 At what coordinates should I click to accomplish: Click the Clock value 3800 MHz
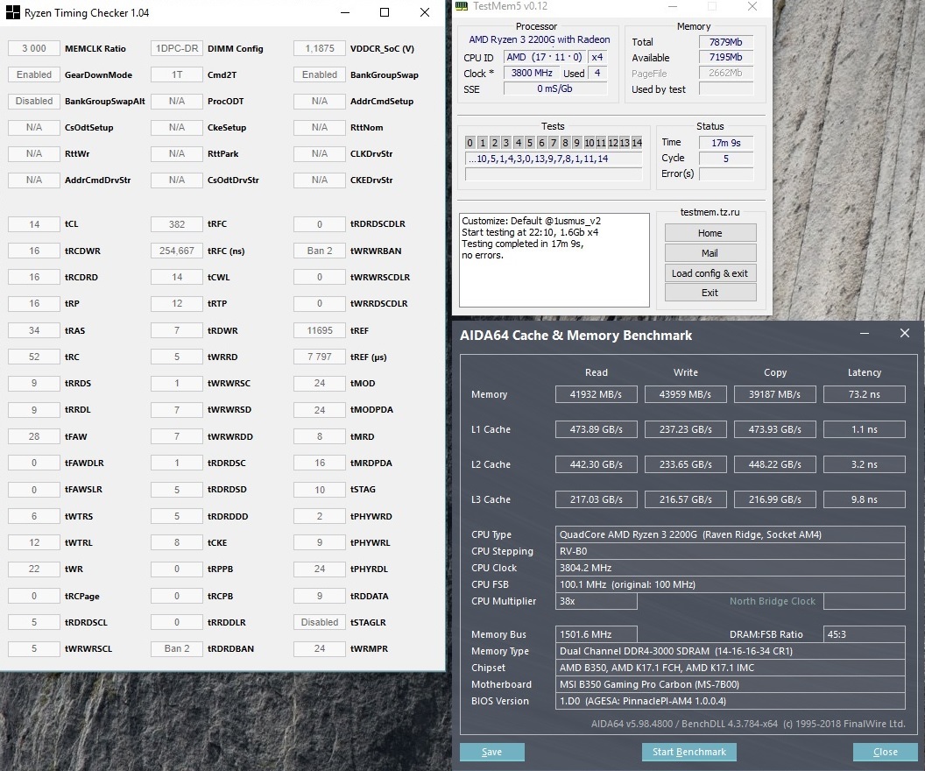coord(532,73)
